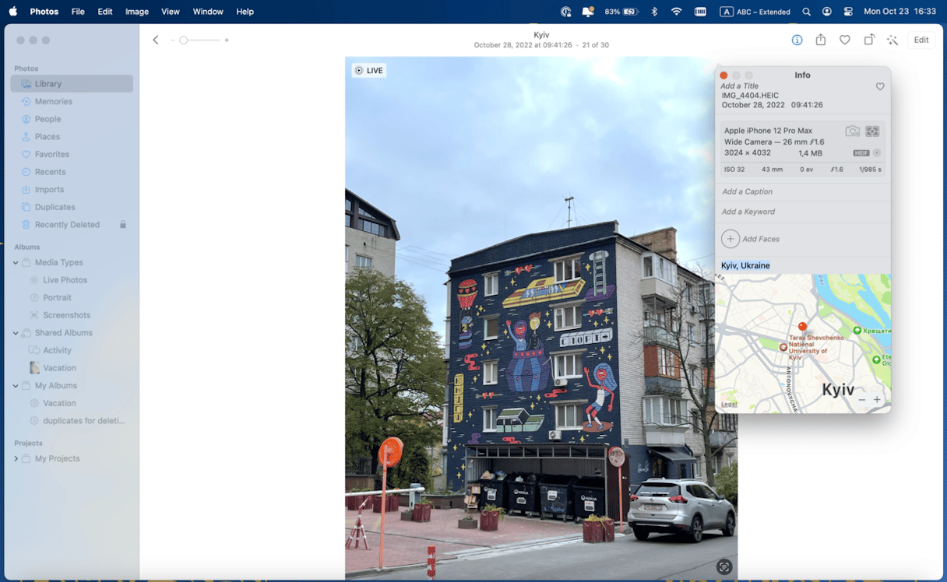This screenshot has width=947, height=582.
Task: Go back with the chevron arrow
Action: click(x=156, y=40)
